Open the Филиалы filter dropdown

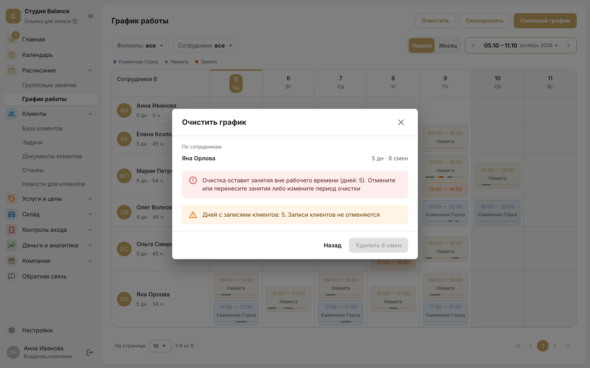(140, 45)
